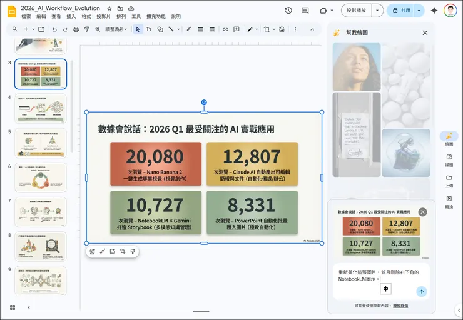Image resolution: width=463 pixels, height=320 pixels.
Task: Move the document using folder icon
Action: click(x=120, y=8)
